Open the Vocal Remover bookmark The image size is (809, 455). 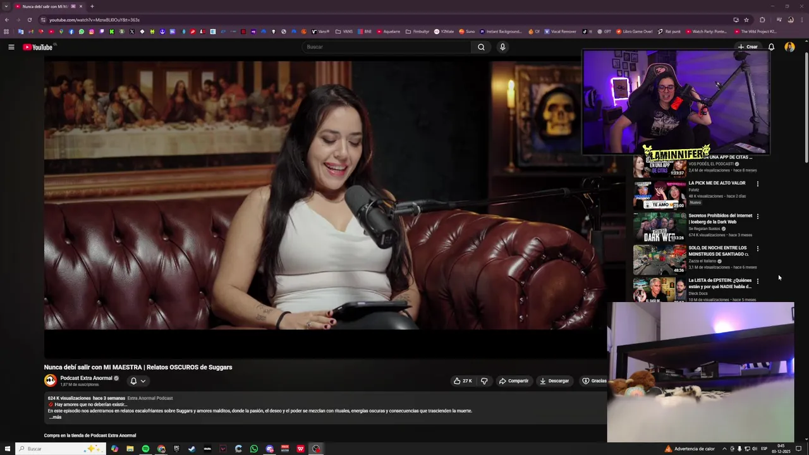pos(560,32)
